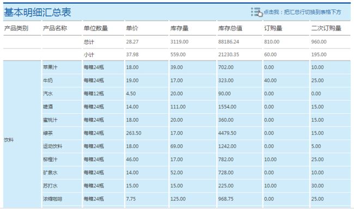This screenshot has width=354, height=209.
Task: Click reorder quantity 30.00 for 苏打水
Action: click(318, 186)
